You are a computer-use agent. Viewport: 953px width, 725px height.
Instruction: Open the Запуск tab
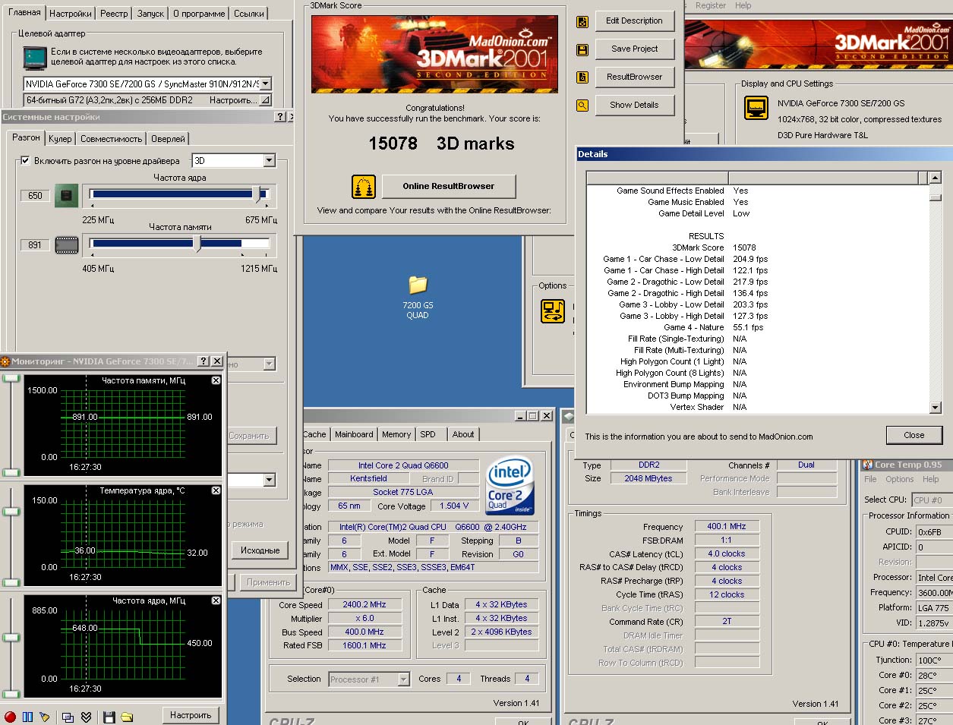[x=150, y=14]
